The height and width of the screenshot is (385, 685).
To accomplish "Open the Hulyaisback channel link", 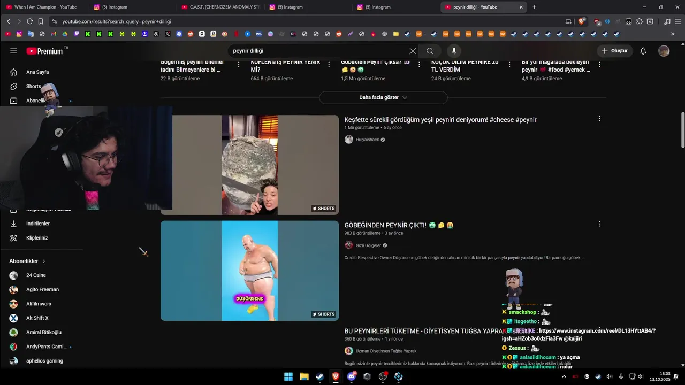I will coord(367,140).
